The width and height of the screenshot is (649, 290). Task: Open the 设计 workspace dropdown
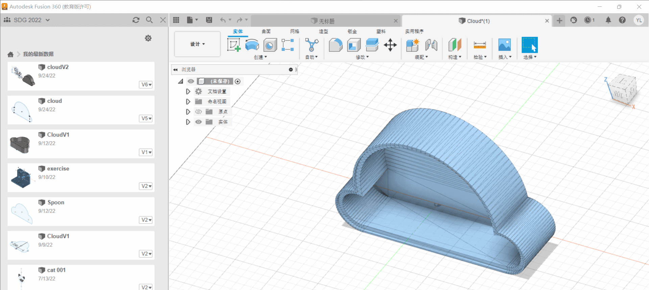(x=197, y=44)
